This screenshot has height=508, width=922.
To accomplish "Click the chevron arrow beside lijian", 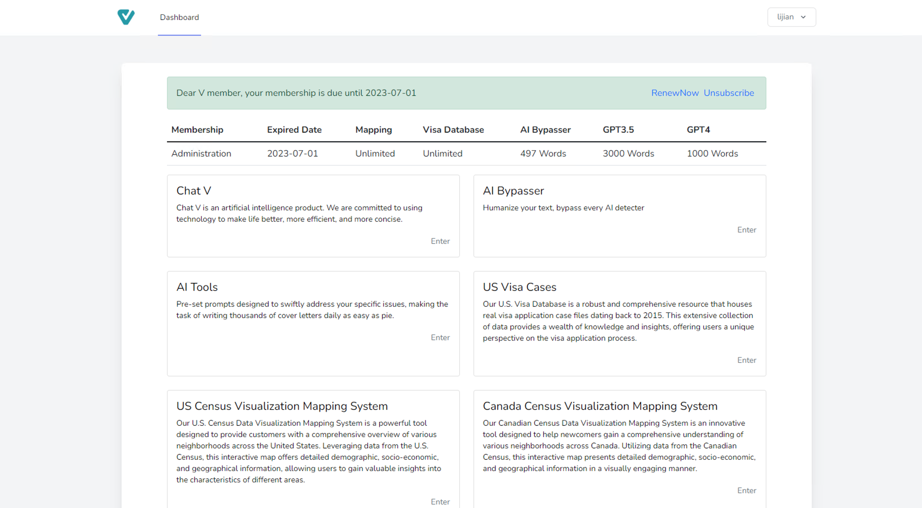I will click(x=803, y=17).
